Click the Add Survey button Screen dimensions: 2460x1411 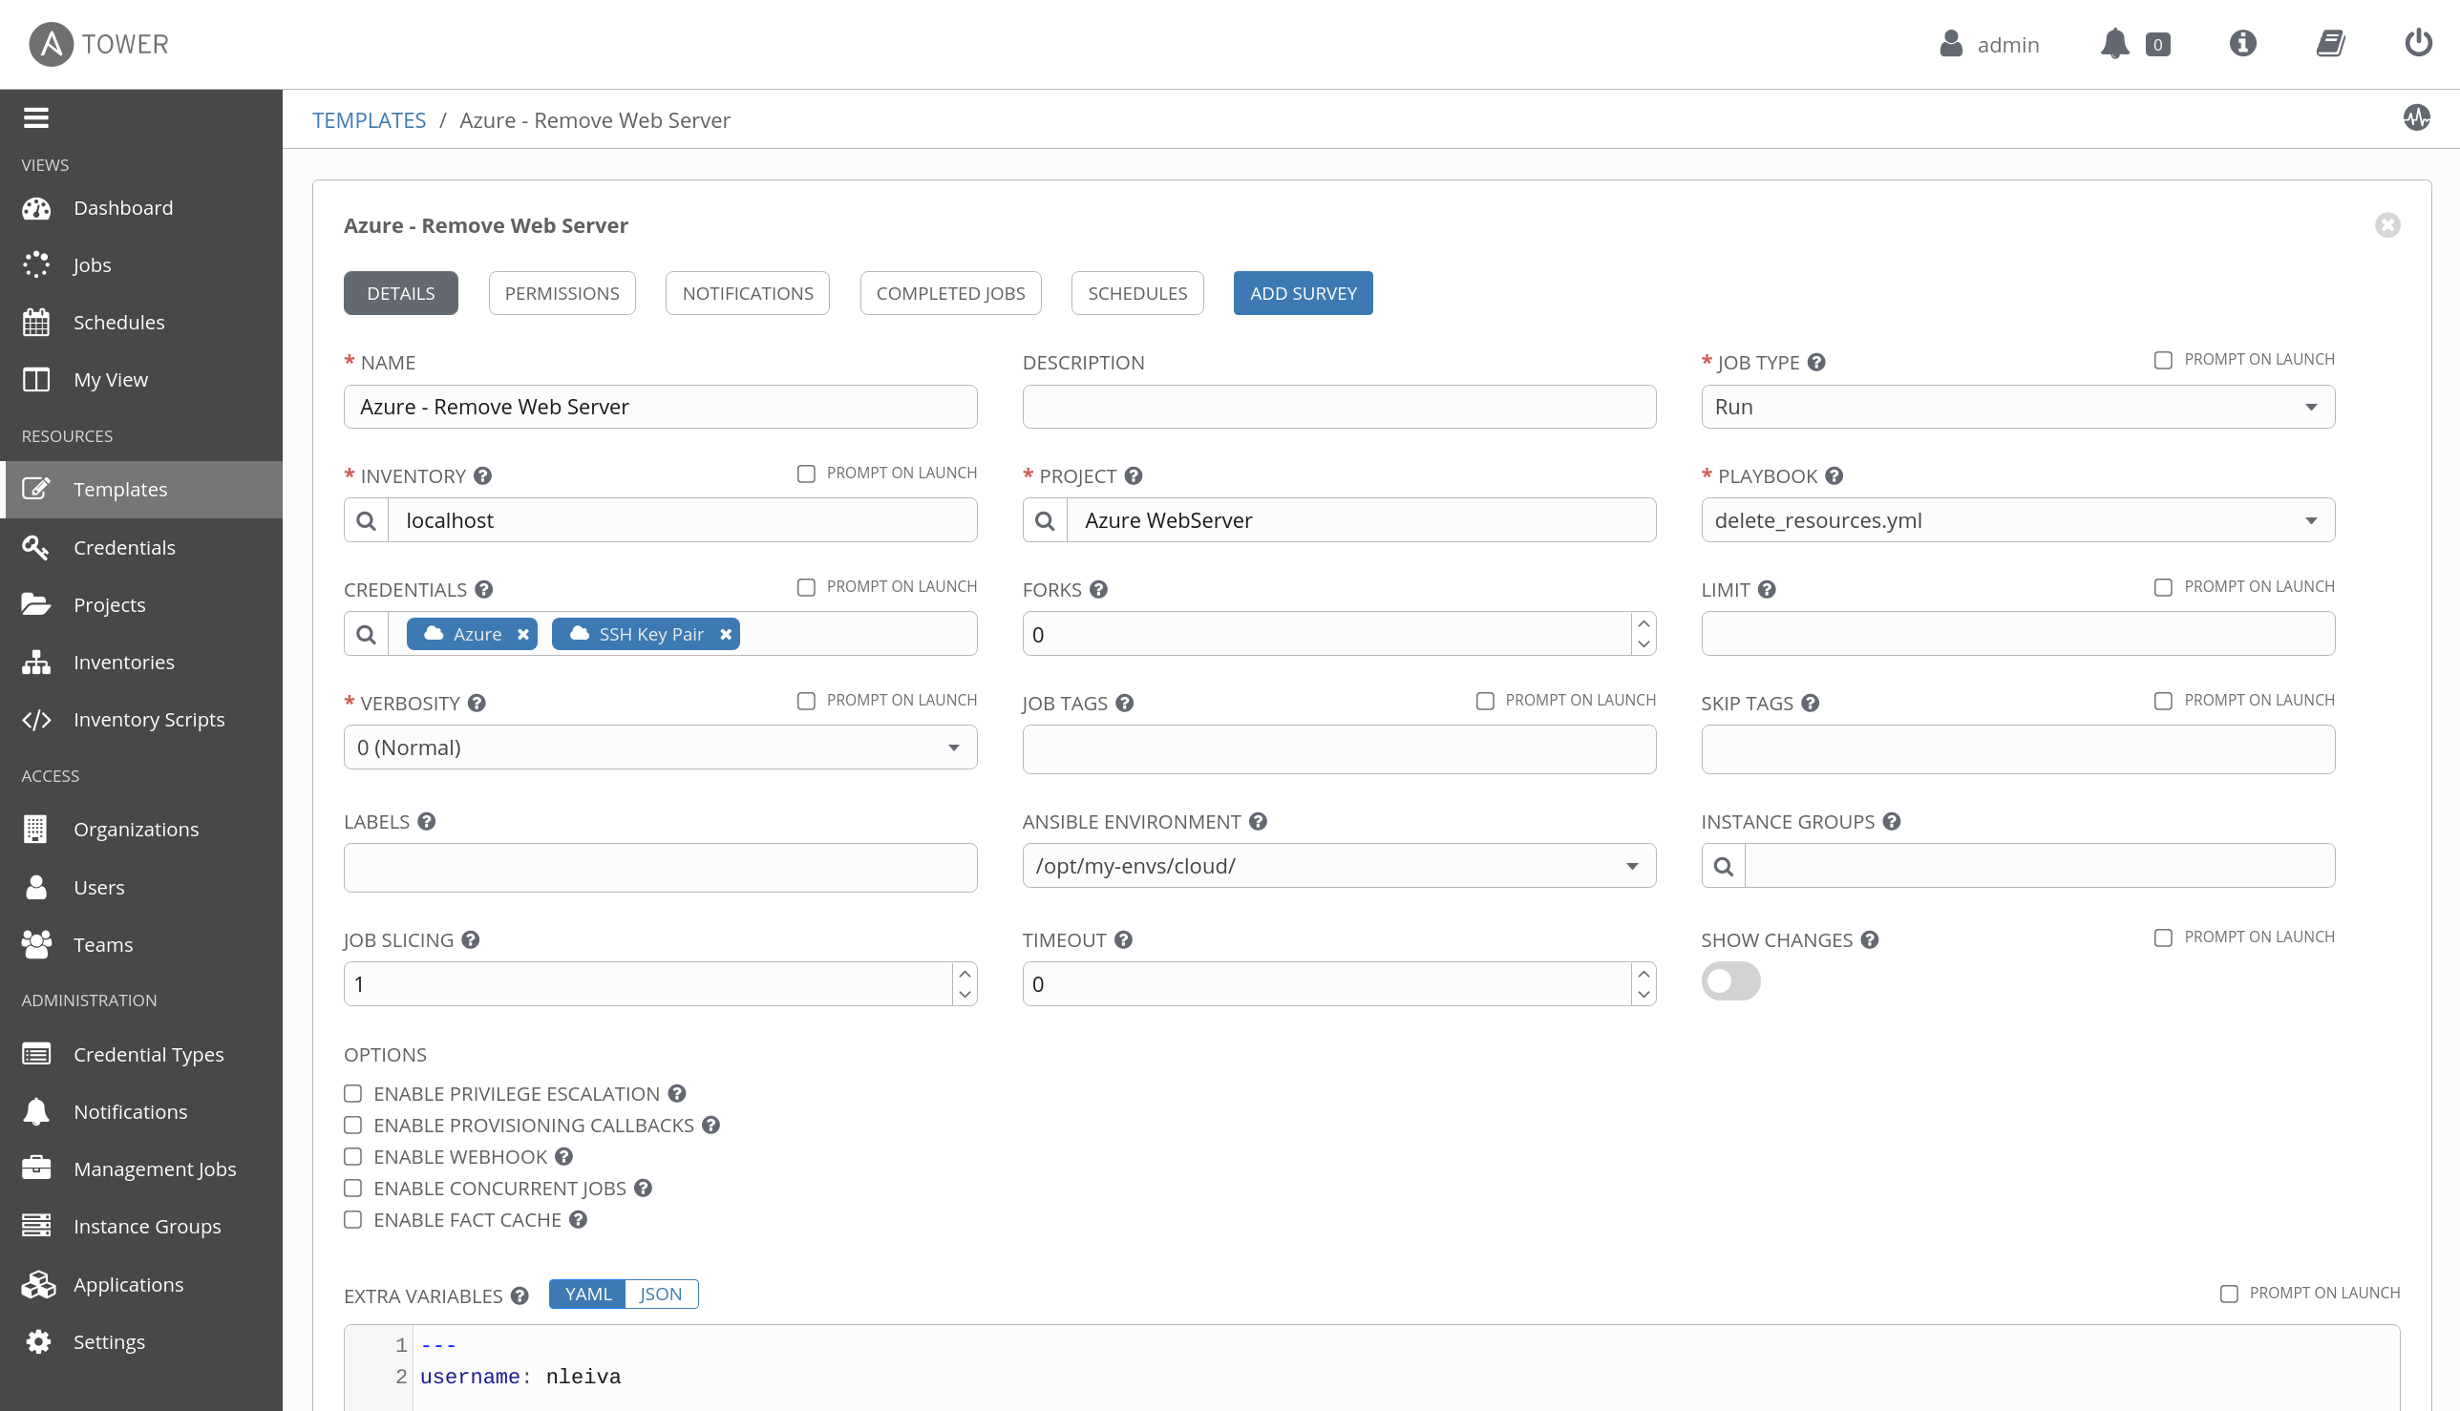1302,293
